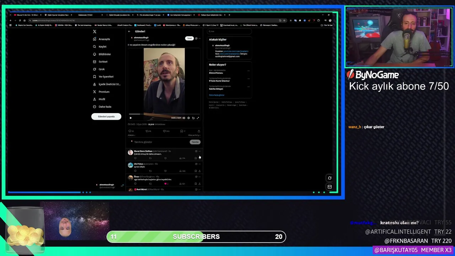Open Bildirimler notifications
Screen dimensions: 455x256
(102, 54)
